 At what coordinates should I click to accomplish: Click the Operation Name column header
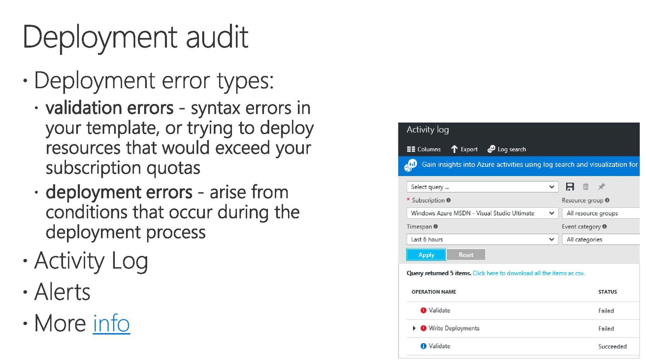(x=434, y=292)
